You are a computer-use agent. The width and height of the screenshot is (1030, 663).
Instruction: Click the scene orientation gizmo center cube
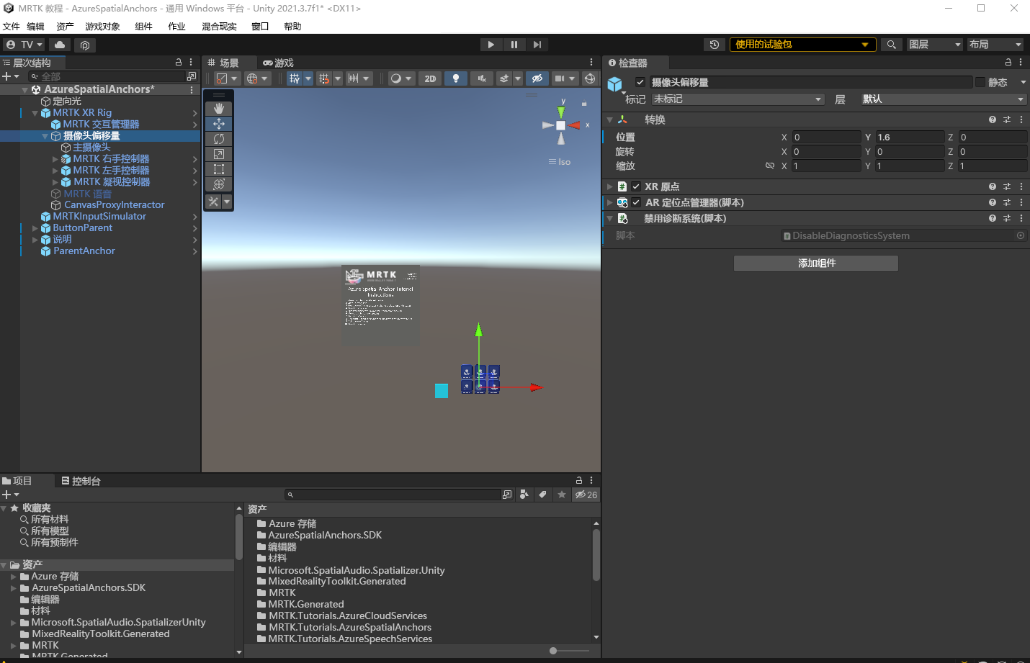[561, 125]
